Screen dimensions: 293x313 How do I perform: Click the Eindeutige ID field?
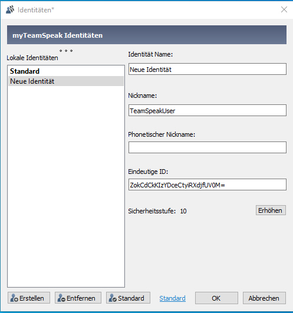click(208, 184)
